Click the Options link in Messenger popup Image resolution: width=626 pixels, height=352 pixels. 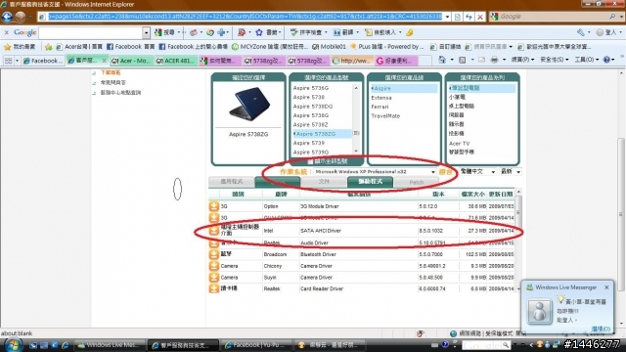point(601,329)
